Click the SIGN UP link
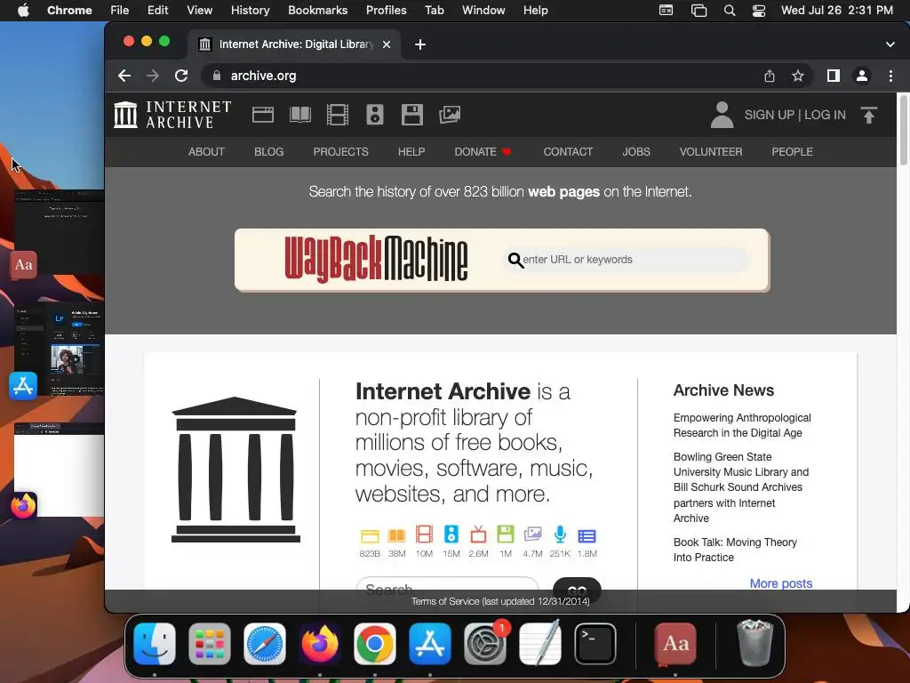The height and width of the screenshot is (683, 910). click(x=769, y=115)
